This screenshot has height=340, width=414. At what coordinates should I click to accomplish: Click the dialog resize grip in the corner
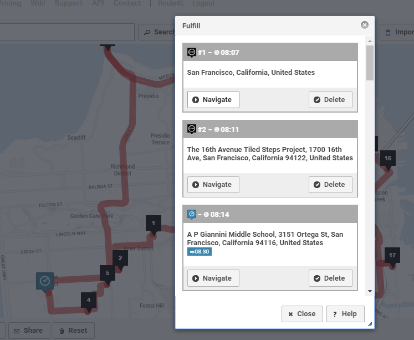click(370, 324)
